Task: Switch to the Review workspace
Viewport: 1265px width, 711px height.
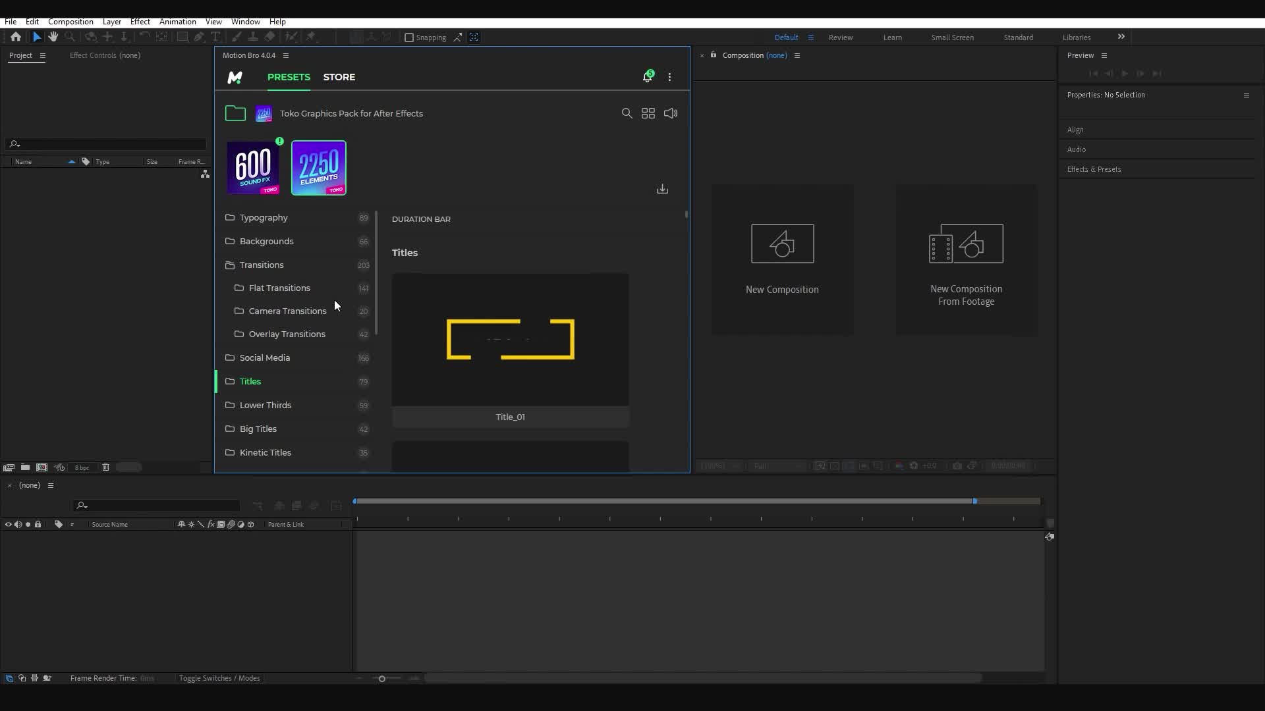Action: [x=840, y=38]
